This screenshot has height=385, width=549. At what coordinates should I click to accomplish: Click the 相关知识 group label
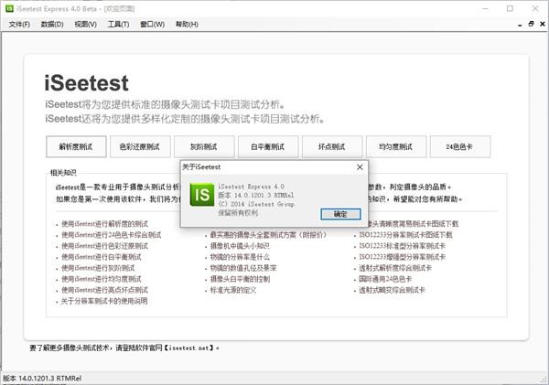pos(63,173)
